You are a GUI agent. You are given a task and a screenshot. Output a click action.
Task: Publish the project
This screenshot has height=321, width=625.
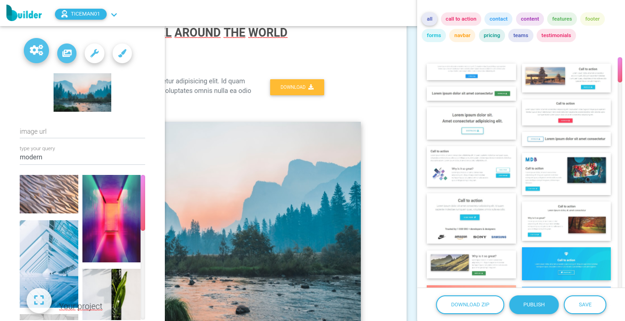[x=534, y=305]
